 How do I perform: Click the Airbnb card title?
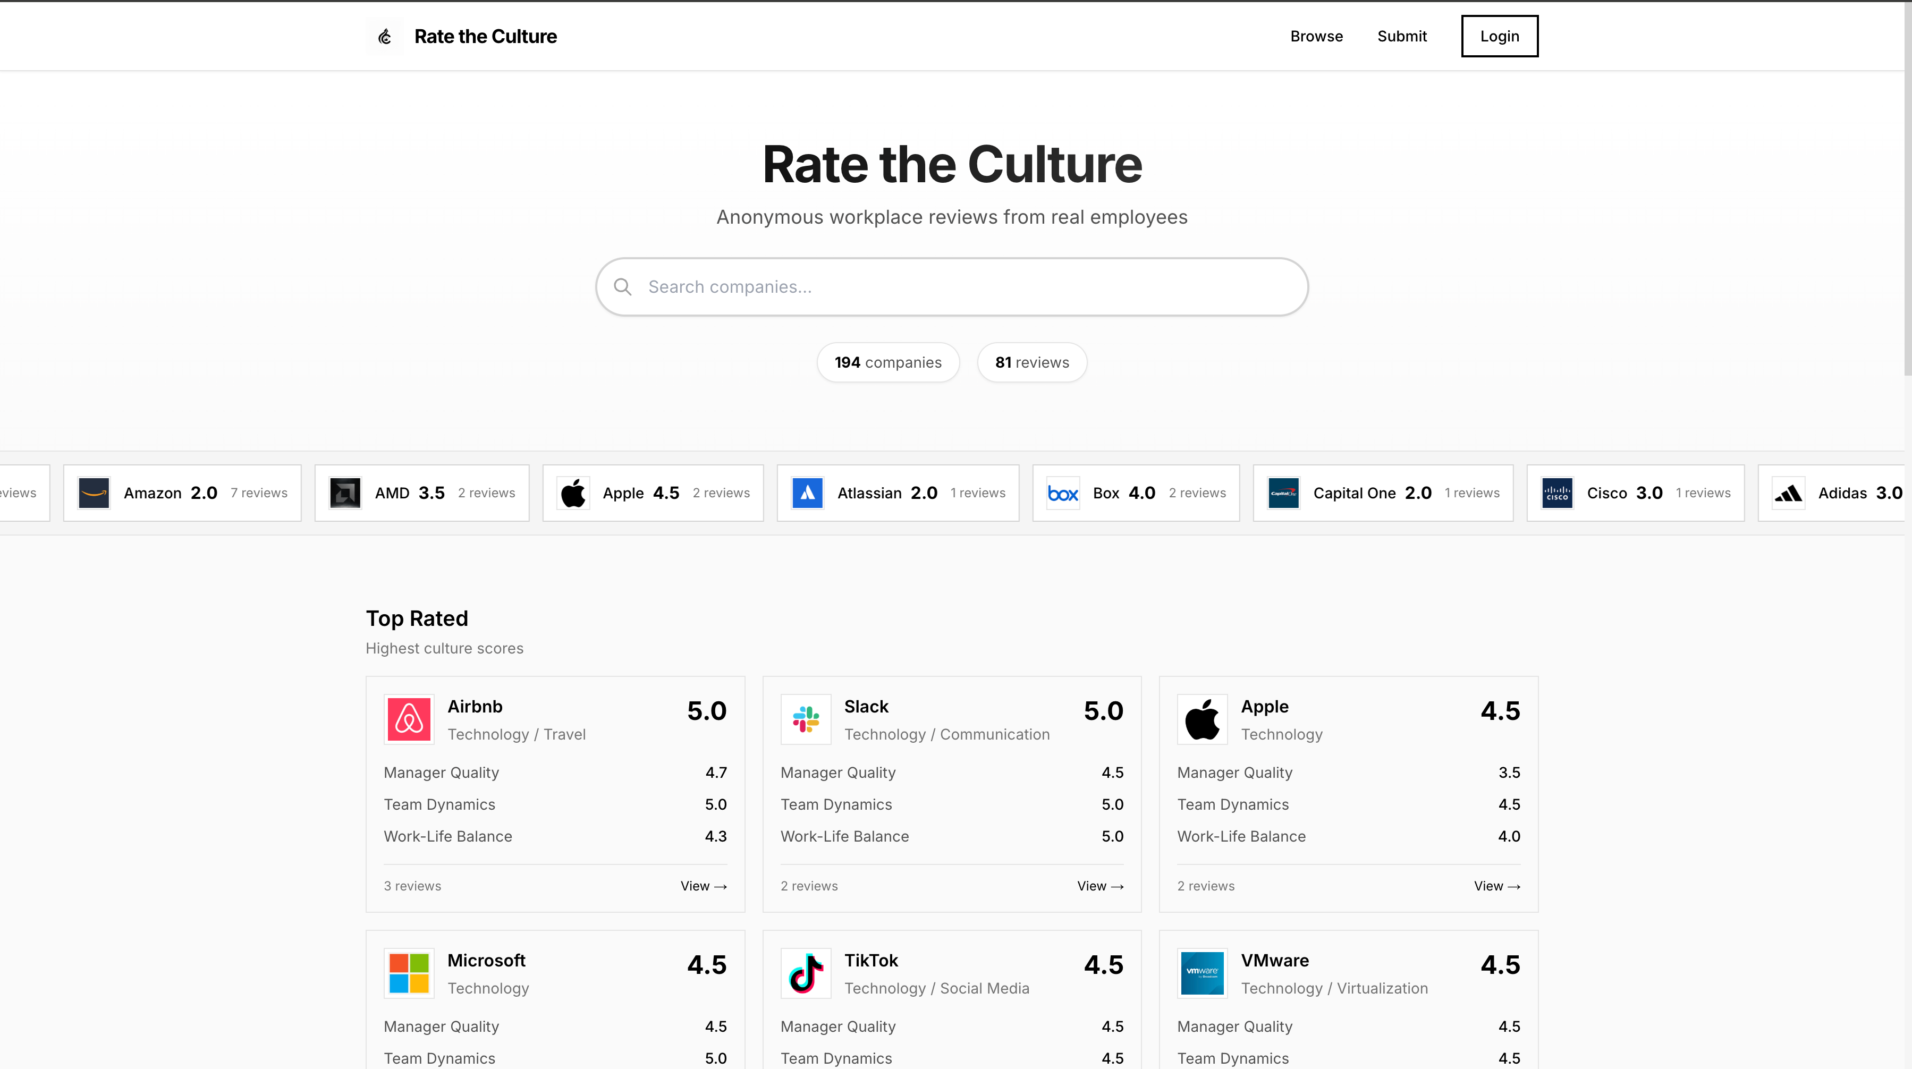pyautogui.click(x=475, y=707)
